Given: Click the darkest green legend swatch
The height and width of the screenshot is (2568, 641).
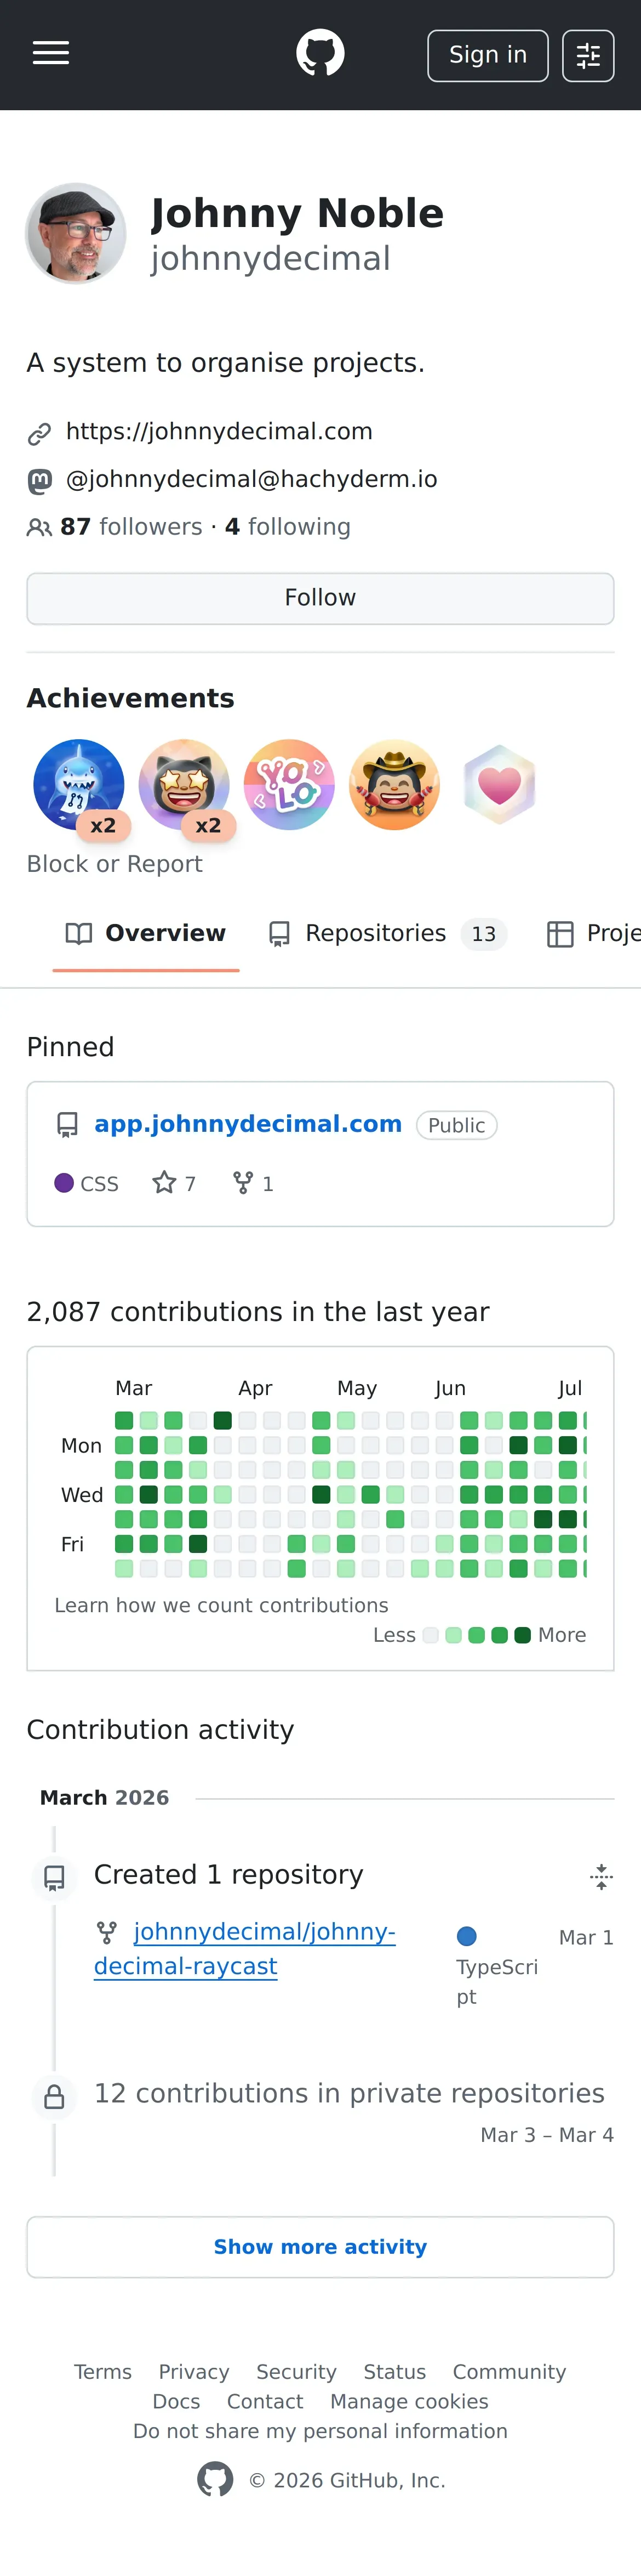Looking at the screenshot, I should click(x=523, y=1635).
